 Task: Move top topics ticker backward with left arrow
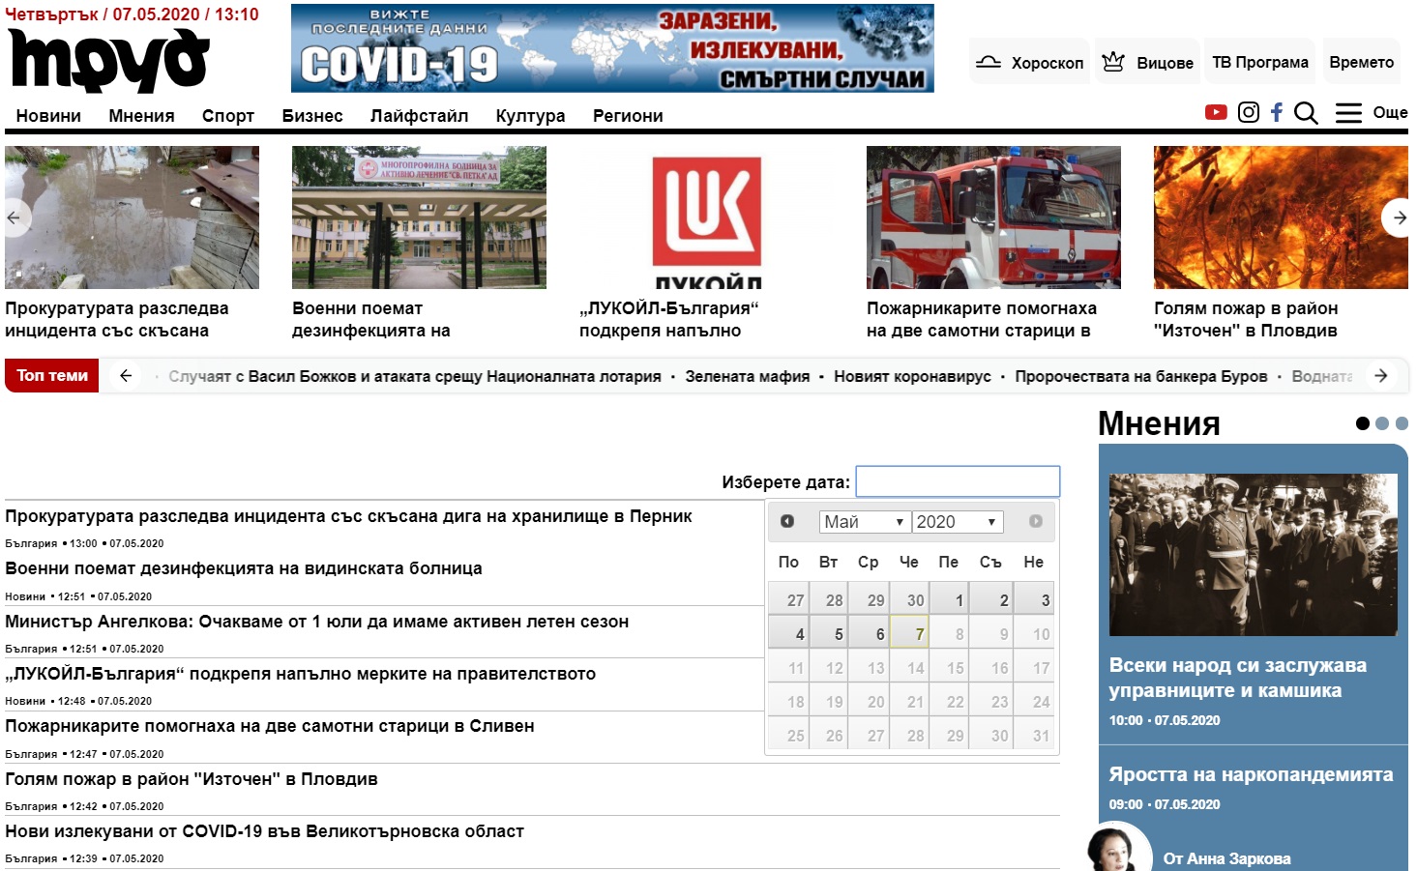pos(126,375)
